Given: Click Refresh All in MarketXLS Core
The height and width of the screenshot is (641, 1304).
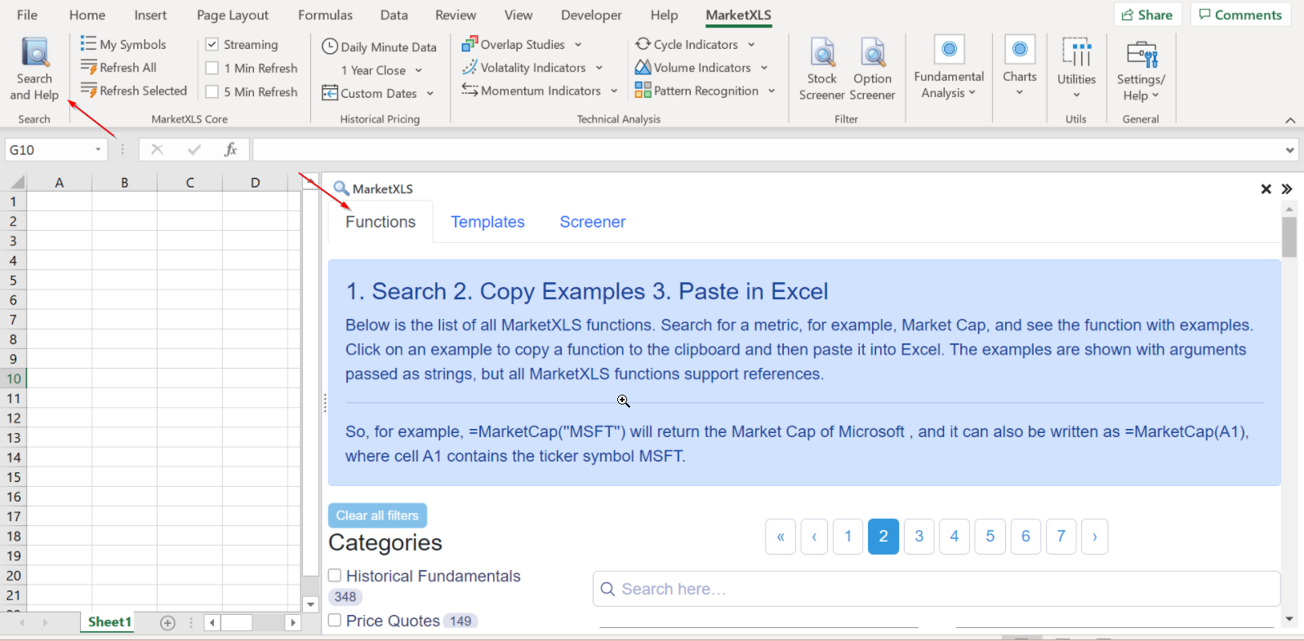Looking at the screenshot, I should 118,68.
